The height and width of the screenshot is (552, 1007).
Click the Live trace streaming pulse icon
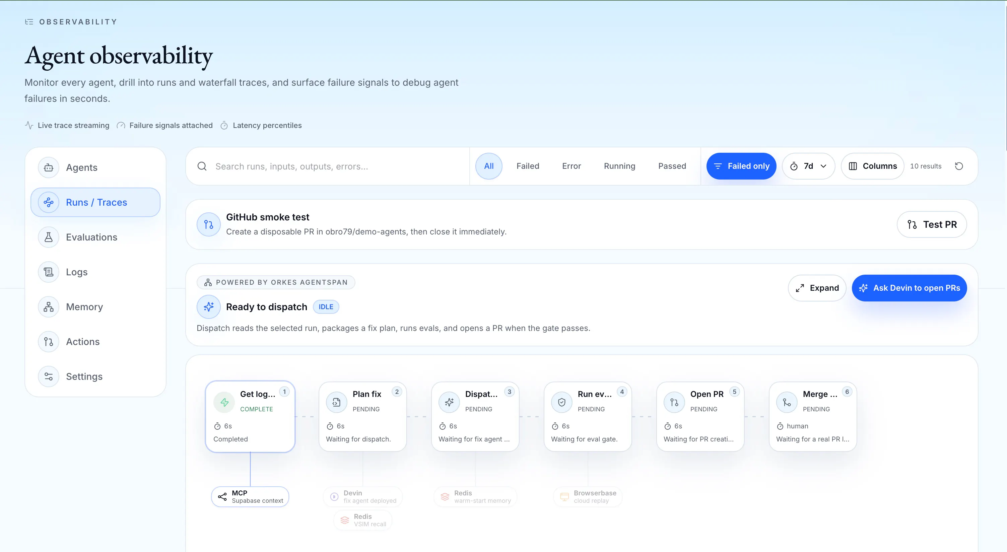[29, 125]
